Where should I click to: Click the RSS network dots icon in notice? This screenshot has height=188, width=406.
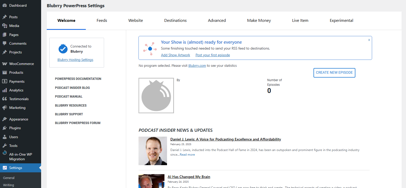[x=150, y=49]
